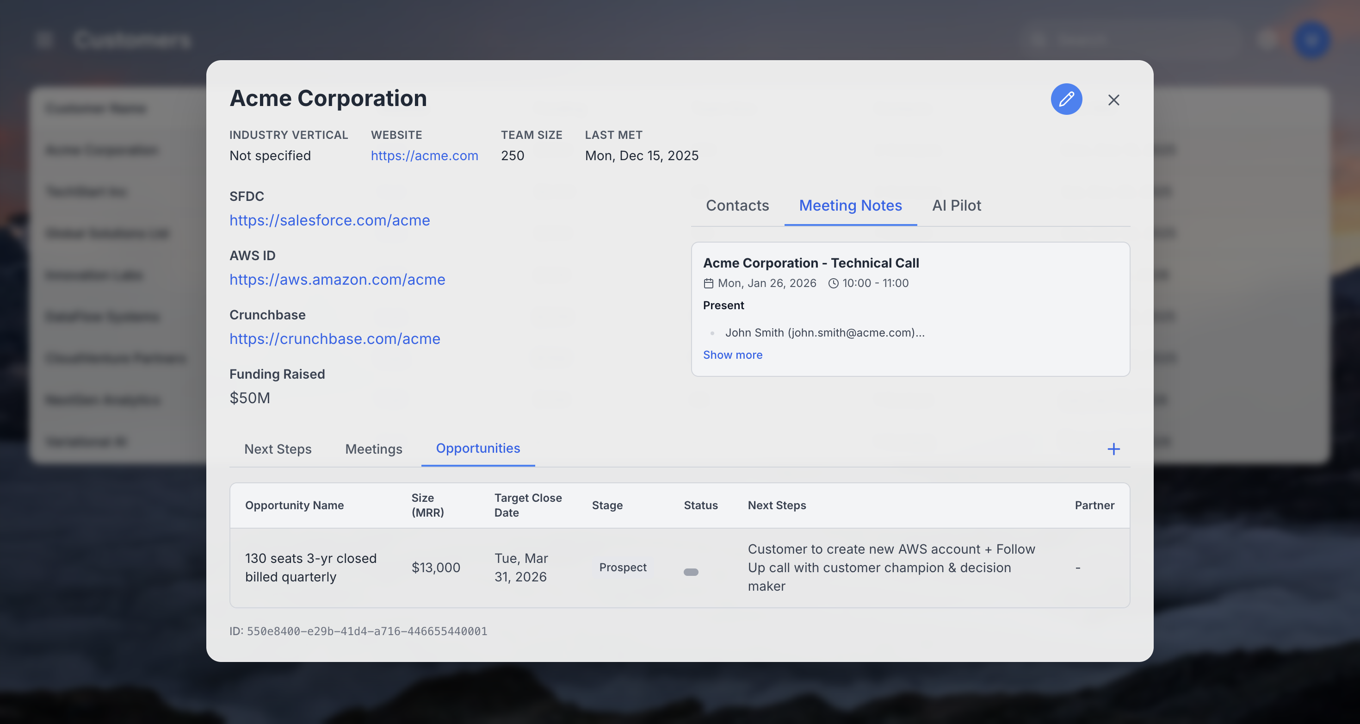Image resolution: width=1360 pixels, height=724 pixels.
Task: Open the AI Pilot tab
Action: [x=957, y=206]
